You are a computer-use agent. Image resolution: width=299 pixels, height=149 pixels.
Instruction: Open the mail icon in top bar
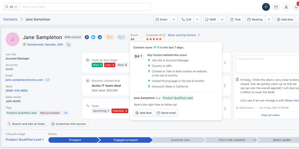276,7
